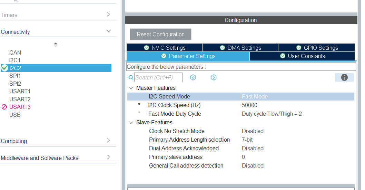Collapse the Connectivity category
Screen dimensions: 365x190
tap(108, 31)
